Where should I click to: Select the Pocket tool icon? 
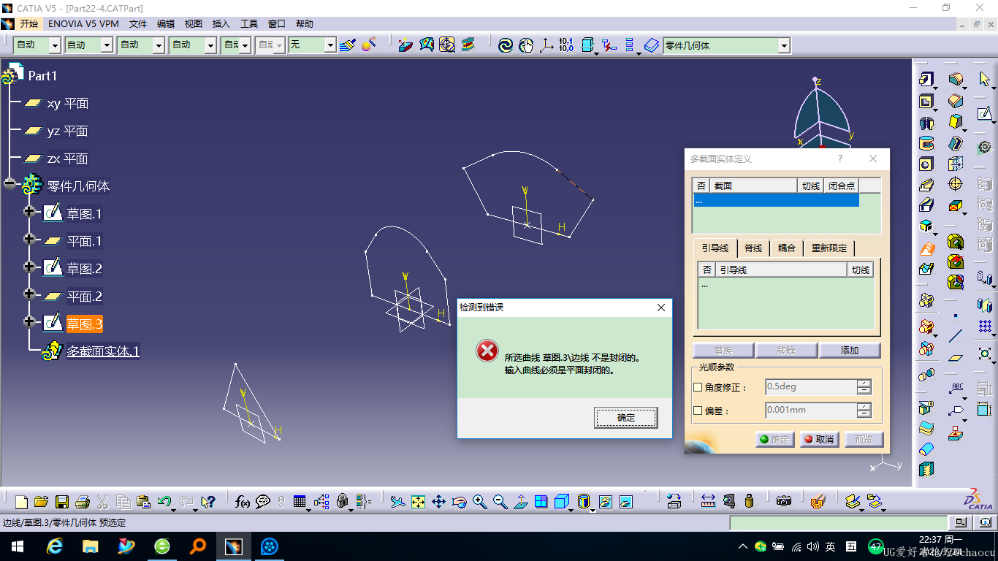coord(926,102)
